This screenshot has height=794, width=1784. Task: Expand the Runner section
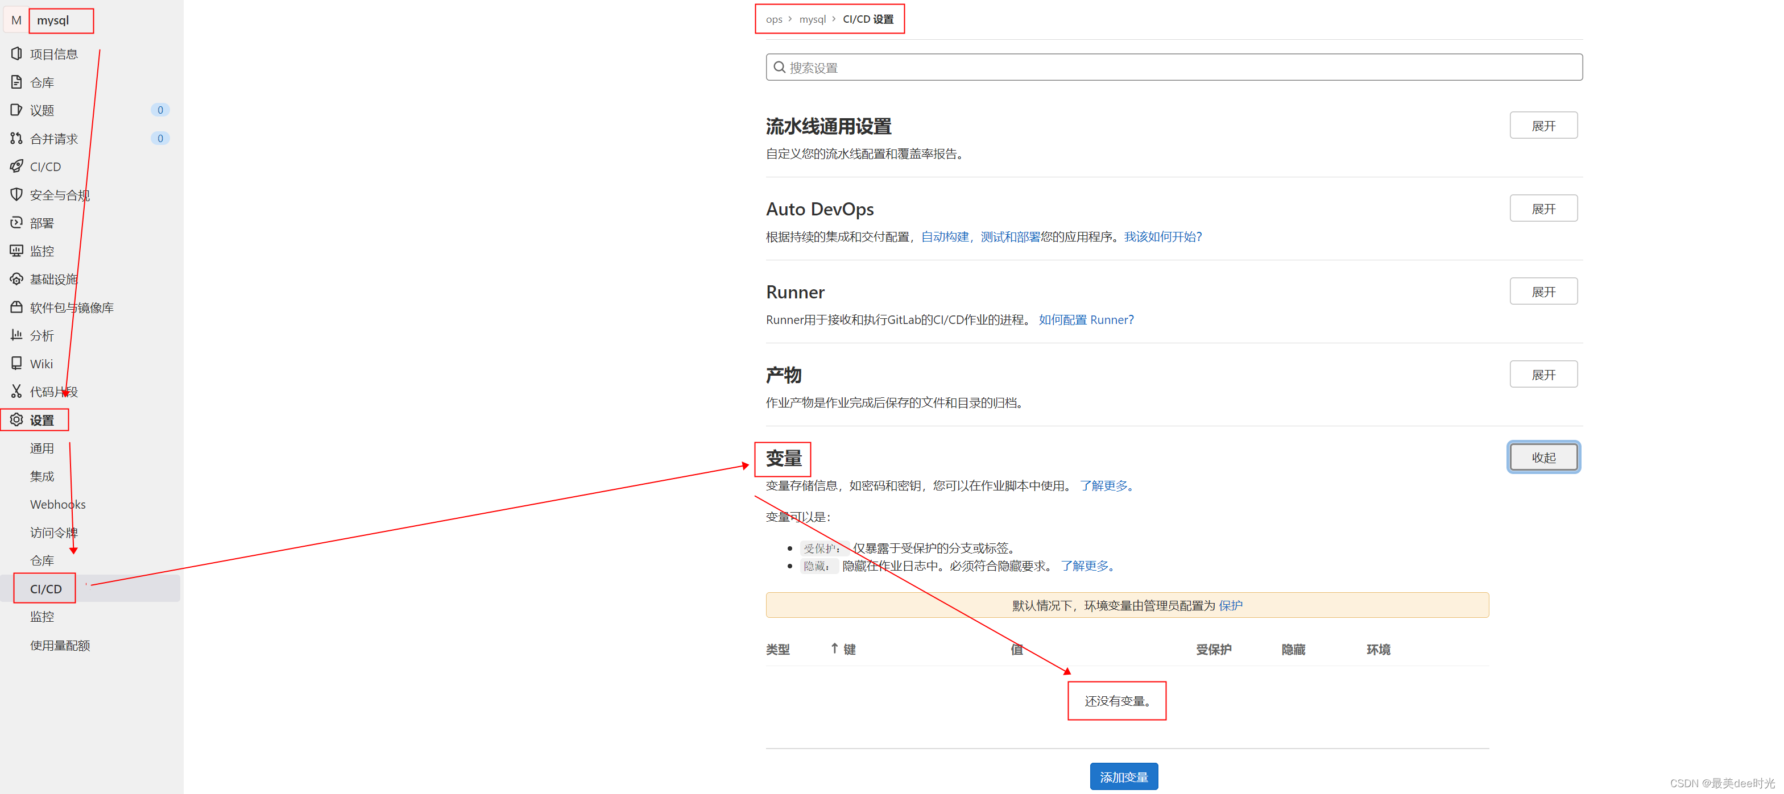click(1543, 292)
